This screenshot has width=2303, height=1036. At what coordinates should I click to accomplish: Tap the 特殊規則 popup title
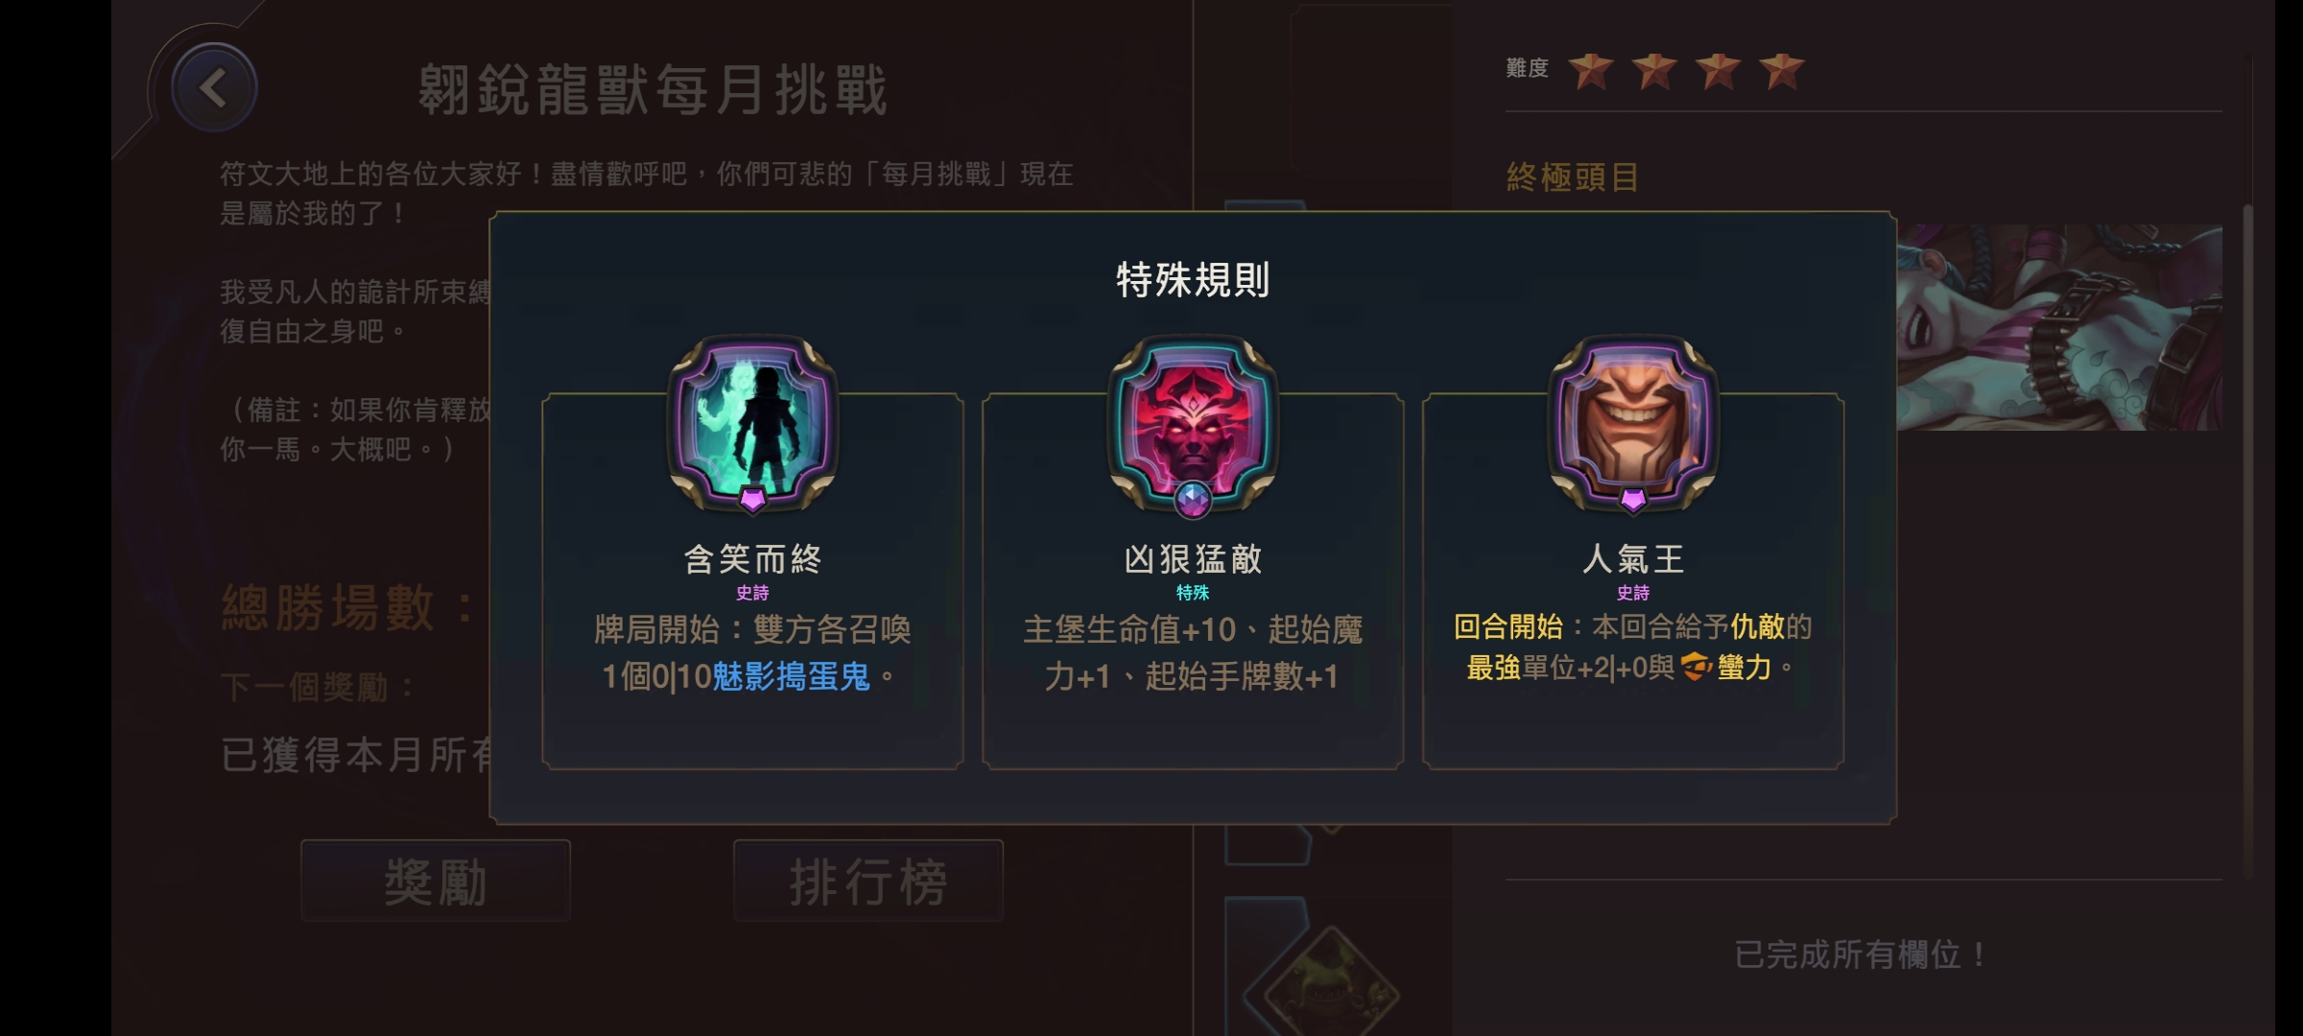coord(1193,280)
